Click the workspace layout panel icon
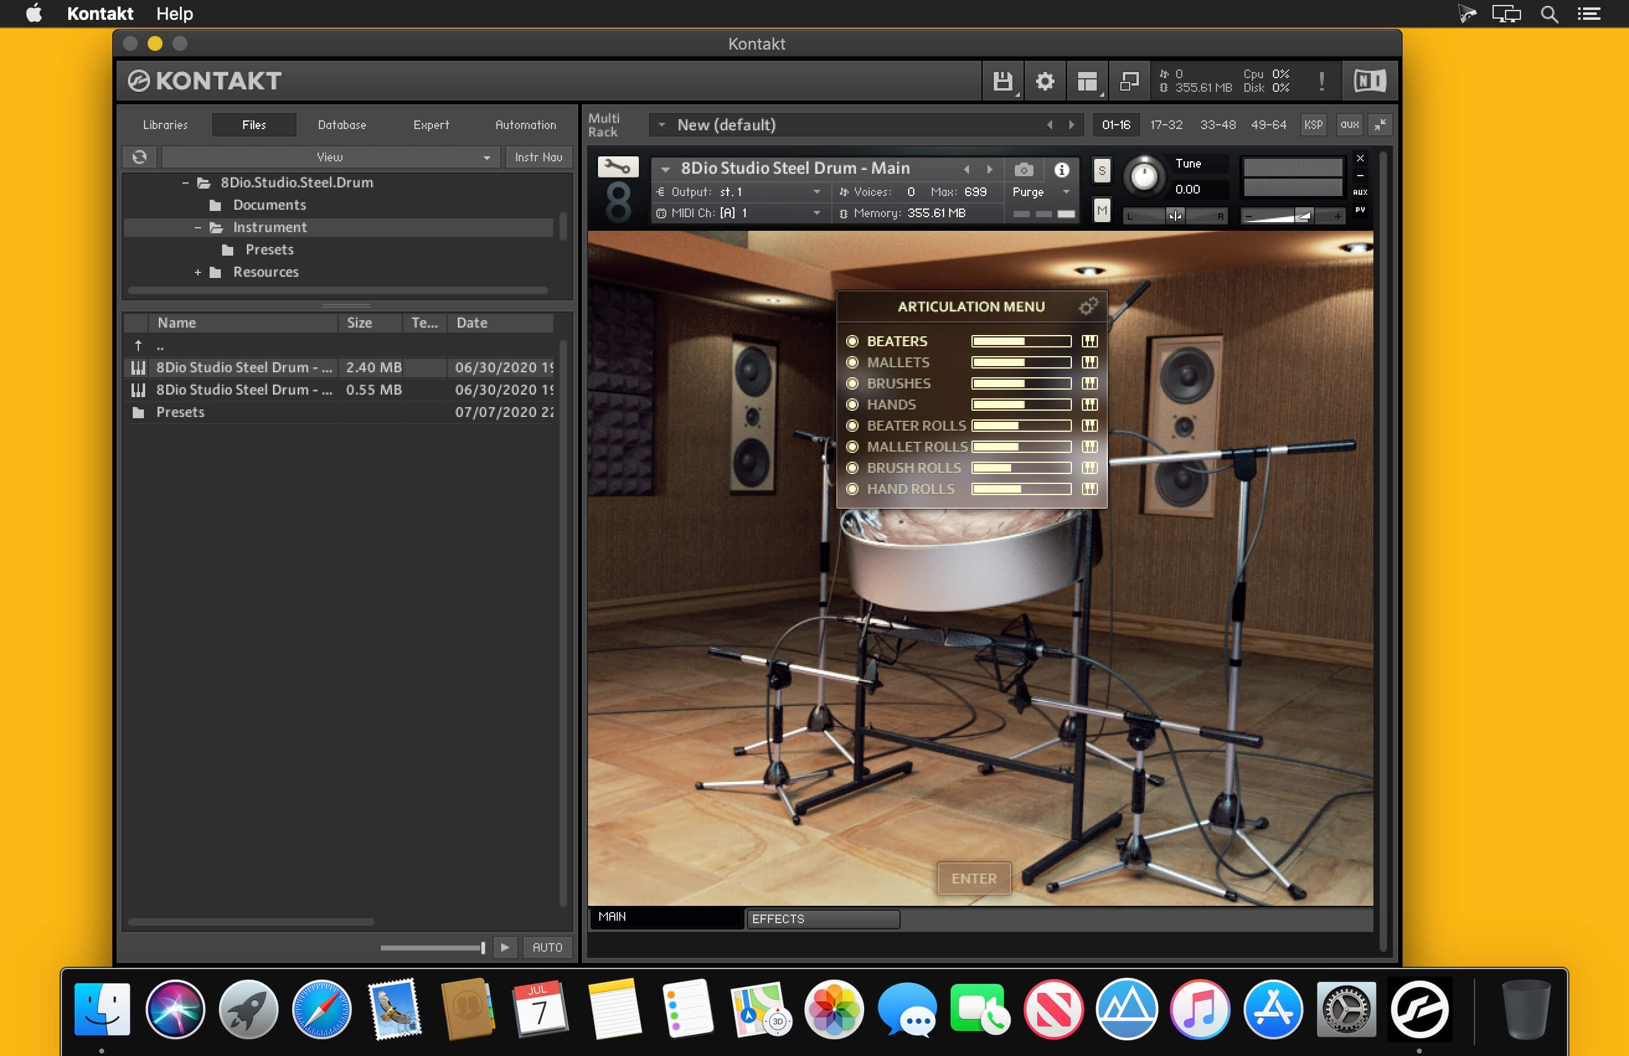Screen dimensions: 1629x1056 (1087, 81)
